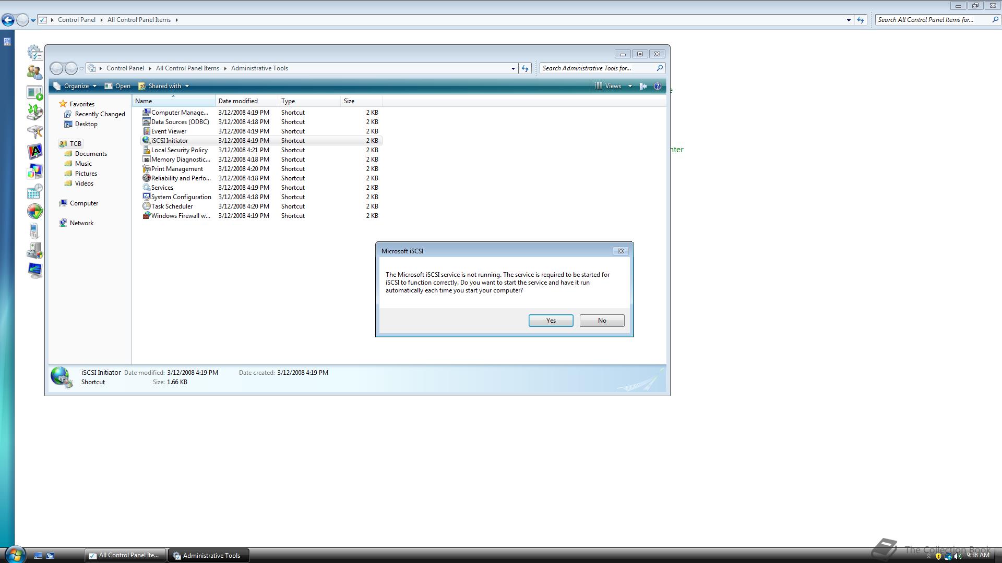
Task: Open the blue Help icon in Administrative Tools
Action: coord(658,86)
